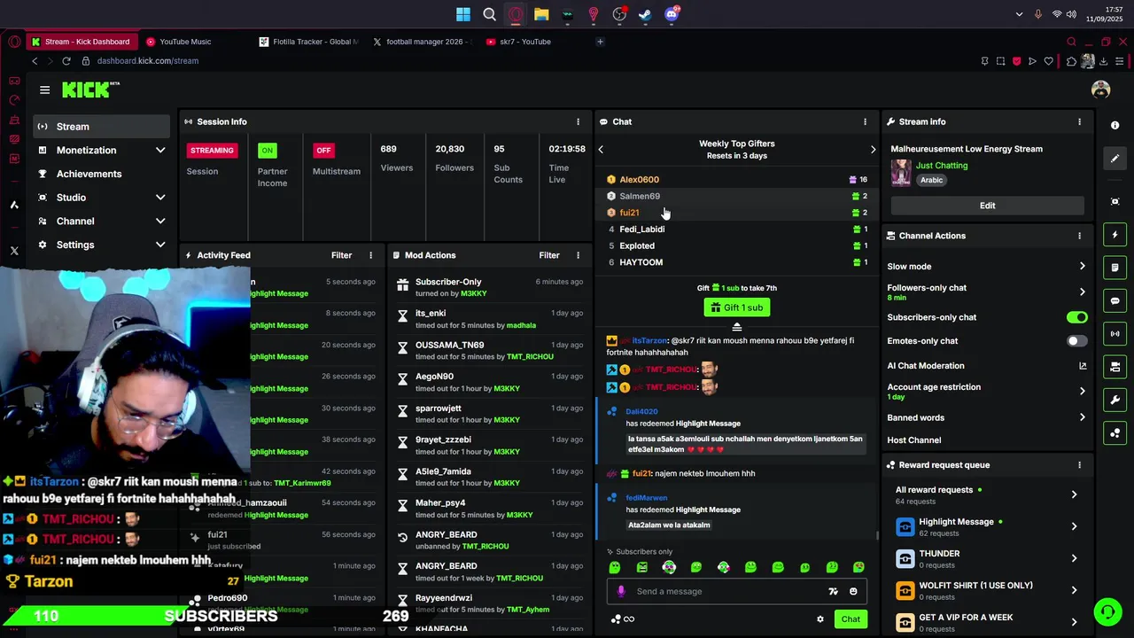This screenshot has height=638, width=1134.
Task: Open Steam from taskbar
Action: pos(645,14)
